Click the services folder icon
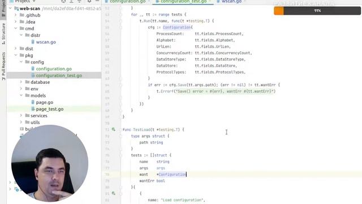 click(27, 116)
